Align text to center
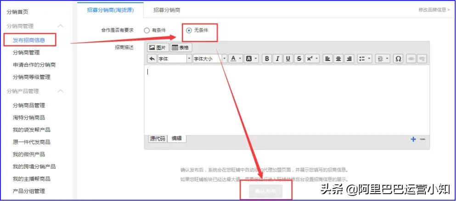This screenshot has height=201, width=456. tap(338, 59)
